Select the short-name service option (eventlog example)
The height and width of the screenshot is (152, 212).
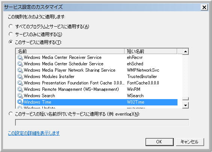click(11, 114)
